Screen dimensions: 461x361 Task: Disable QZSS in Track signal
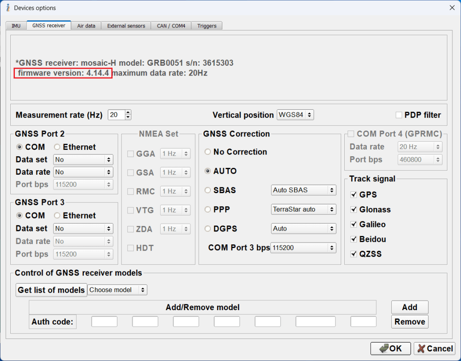tap(353, 253)
